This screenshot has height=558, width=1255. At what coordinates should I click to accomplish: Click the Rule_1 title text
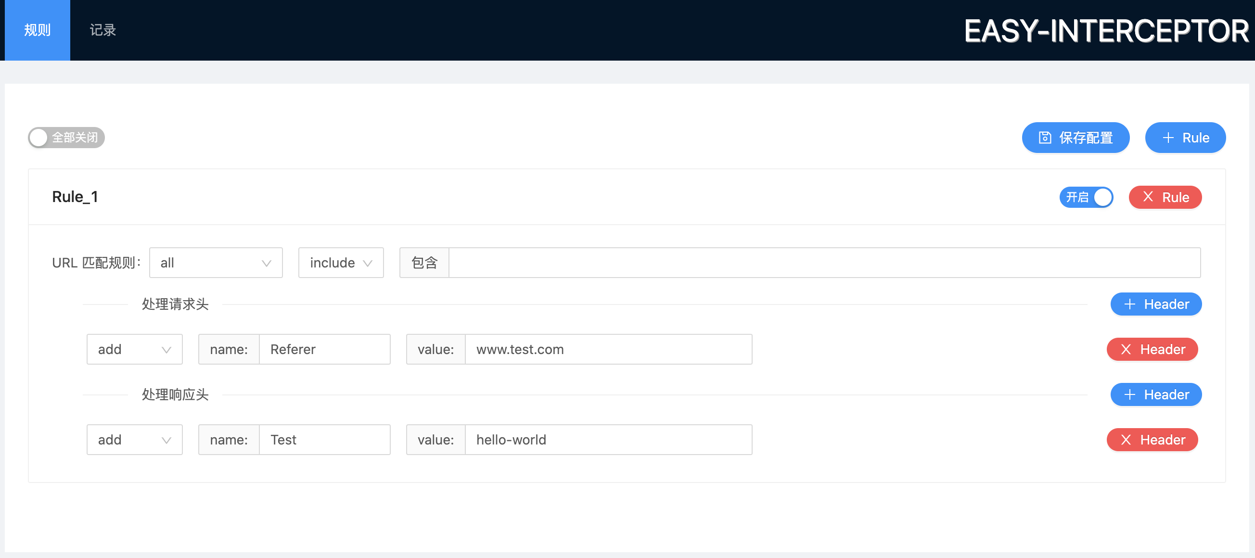(75, 197)
